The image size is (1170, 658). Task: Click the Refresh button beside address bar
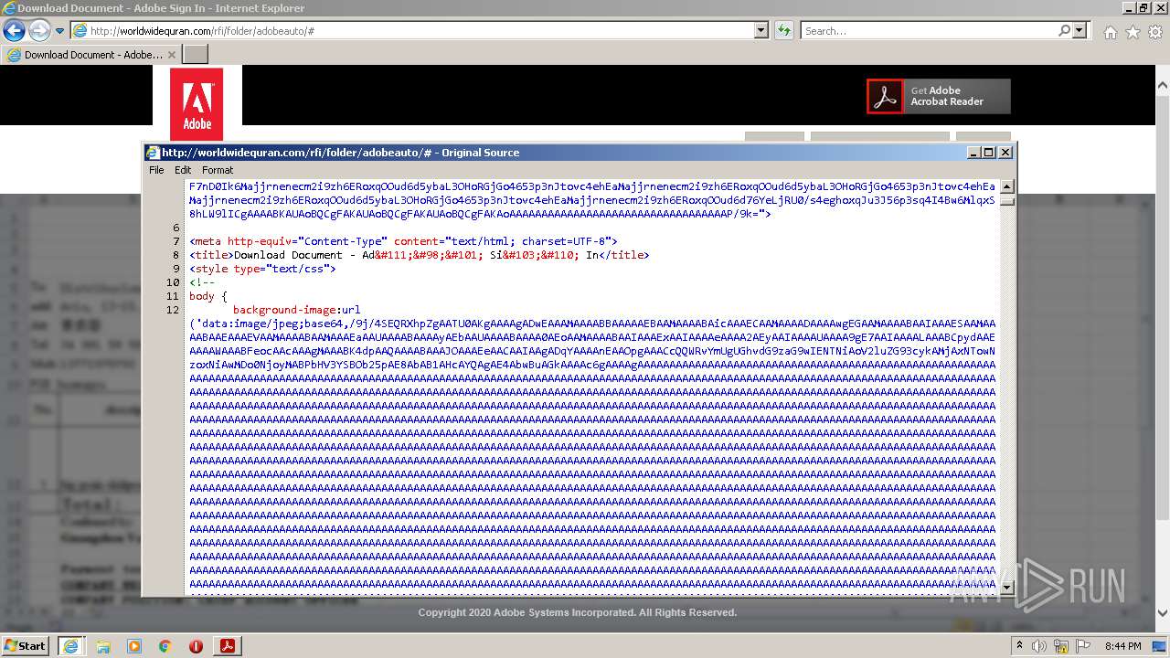[x=783, y=30]
